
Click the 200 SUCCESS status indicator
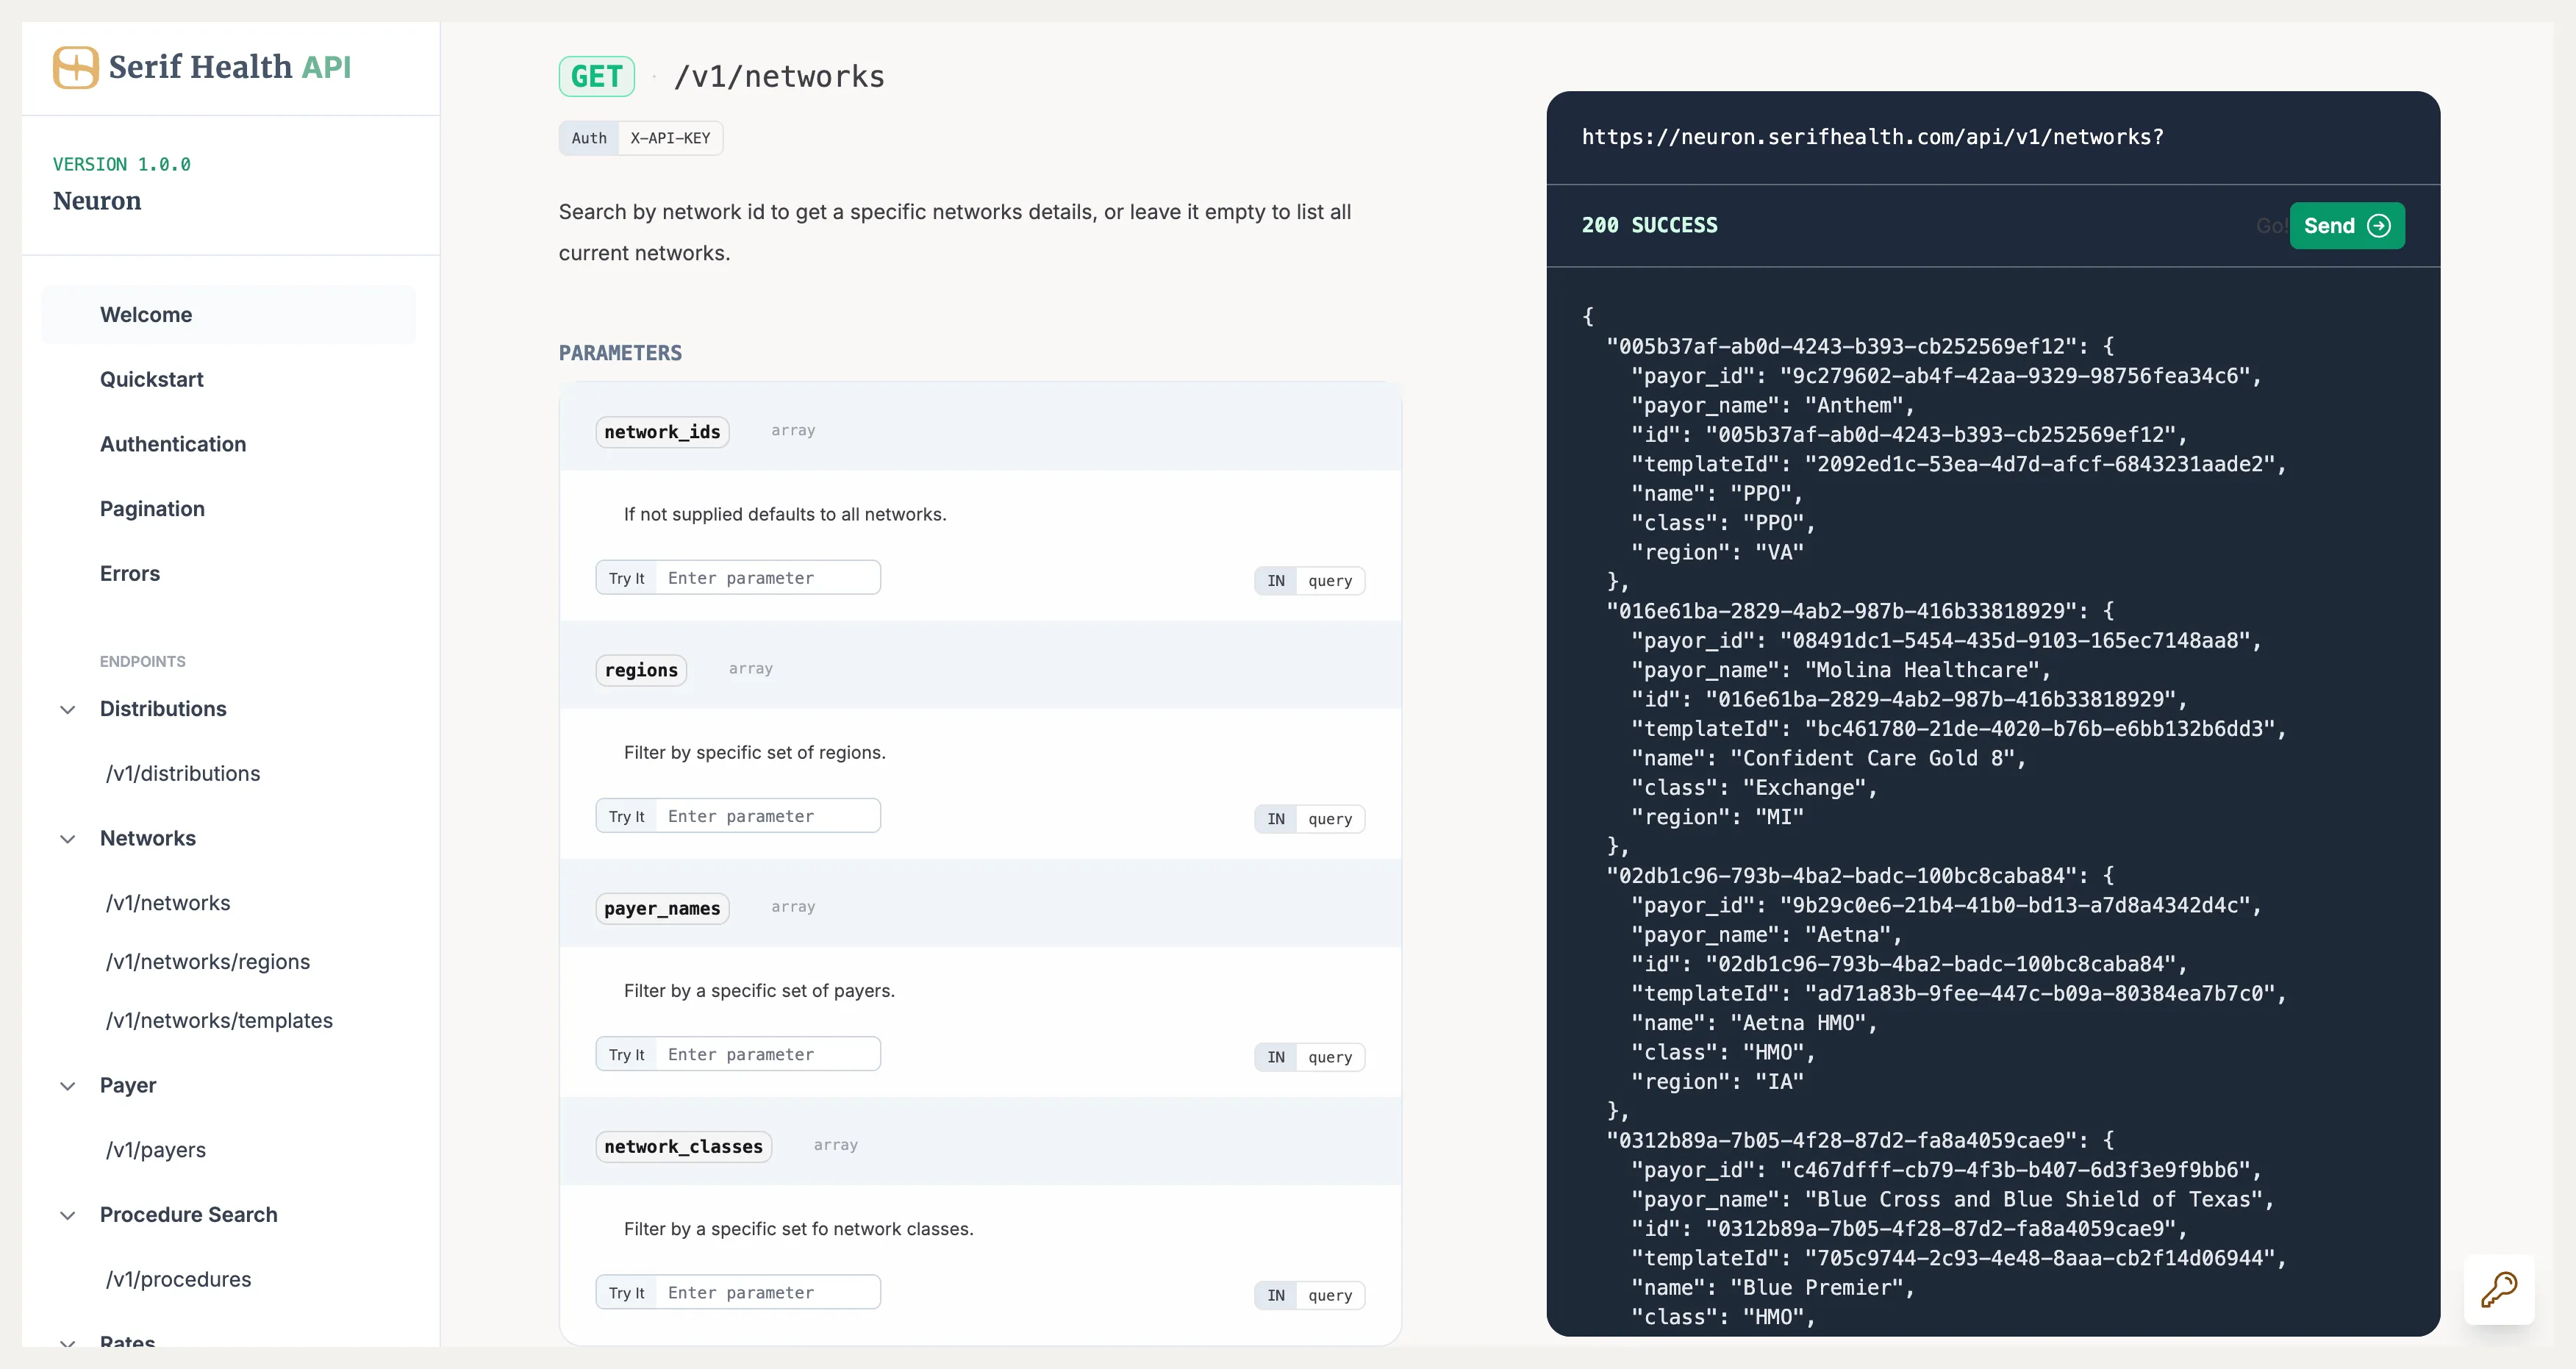[x=1647, y=224]
